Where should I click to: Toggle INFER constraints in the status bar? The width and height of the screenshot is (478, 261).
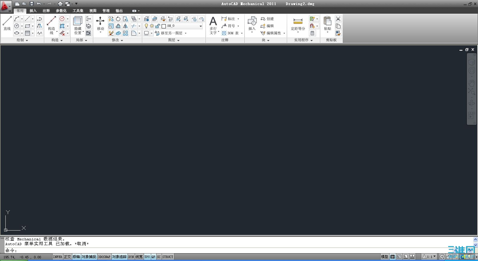[x=58, y=257]
